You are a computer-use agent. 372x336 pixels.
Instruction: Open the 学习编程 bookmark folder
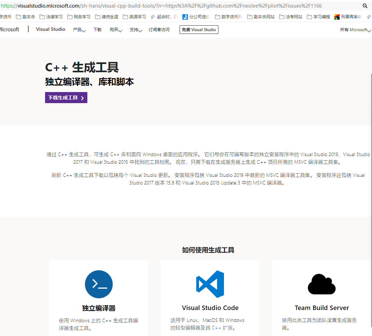[319, 17]
